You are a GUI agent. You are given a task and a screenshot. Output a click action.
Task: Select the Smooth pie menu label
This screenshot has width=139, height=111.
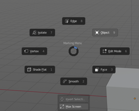tap(74, 81)
